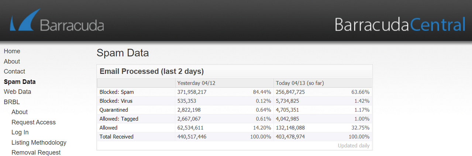Click the Log In link

(20, 132)
